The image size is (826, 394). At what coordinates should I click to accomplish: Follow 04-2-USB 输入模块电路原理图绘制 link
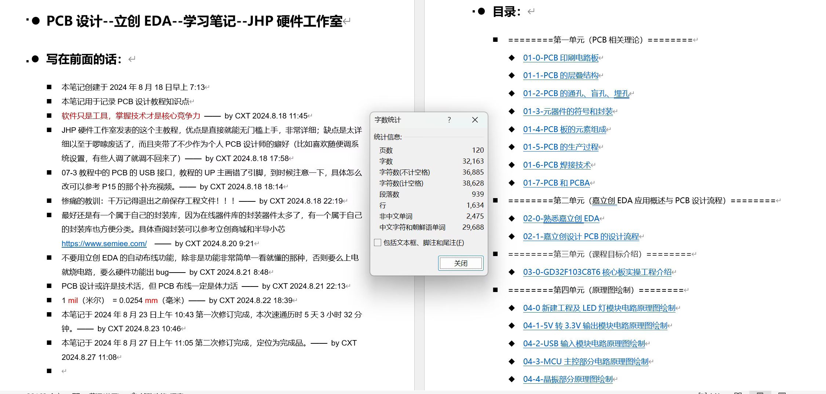pyautogui.click(x=584, y=343)
